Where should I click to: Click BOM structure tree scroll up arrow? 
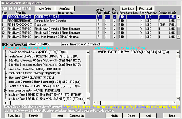click(88, 52)
